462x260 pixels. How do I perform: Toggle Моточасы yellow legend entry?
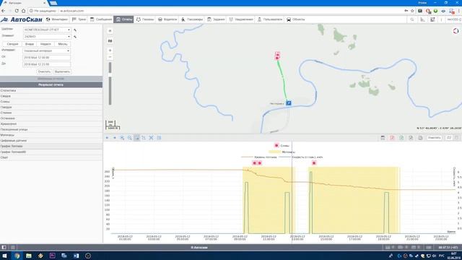coord(282,152)
